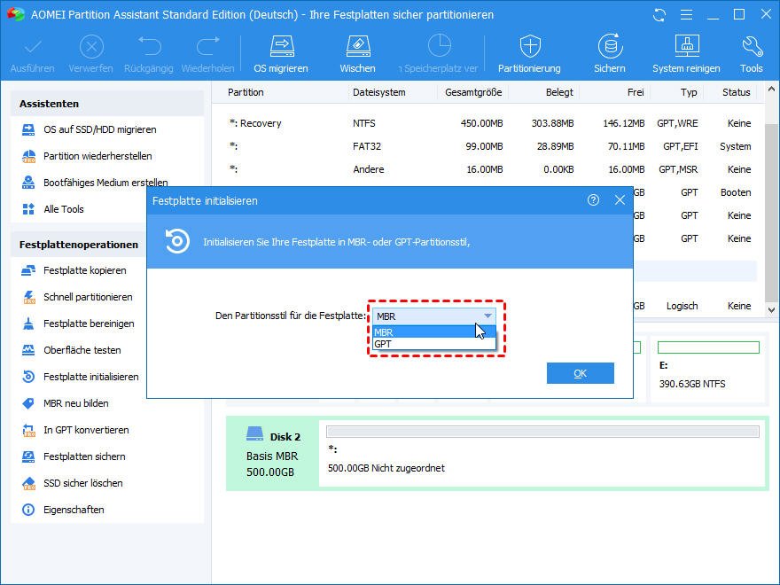Select the FAT32 partition row
Screen dimensions: 780x585
[x=490, y=146]
